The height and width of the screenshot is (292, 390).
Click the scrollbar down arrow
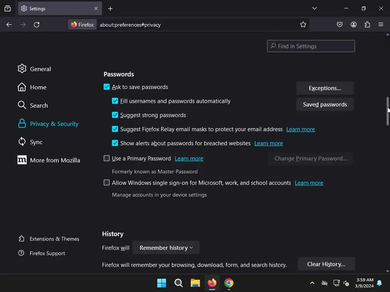coord(387,271)
